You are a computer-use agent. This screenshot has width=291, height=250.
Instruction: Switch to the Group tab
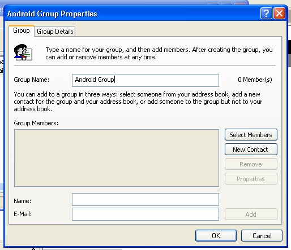[22, 30]
